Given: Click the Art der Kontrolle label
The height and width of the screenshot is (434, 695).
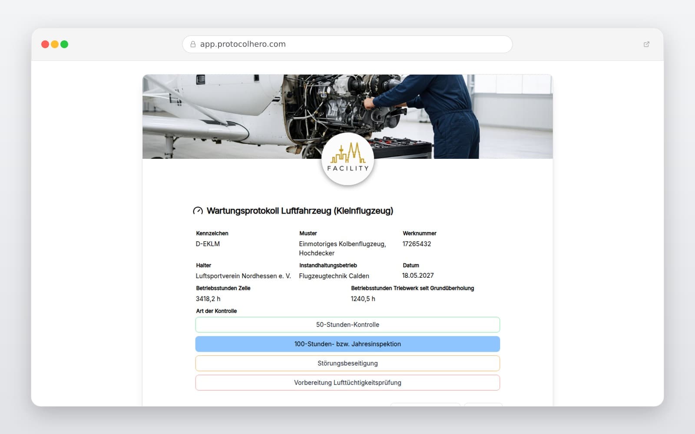Looking at the screenshot, I should (216, 311).
